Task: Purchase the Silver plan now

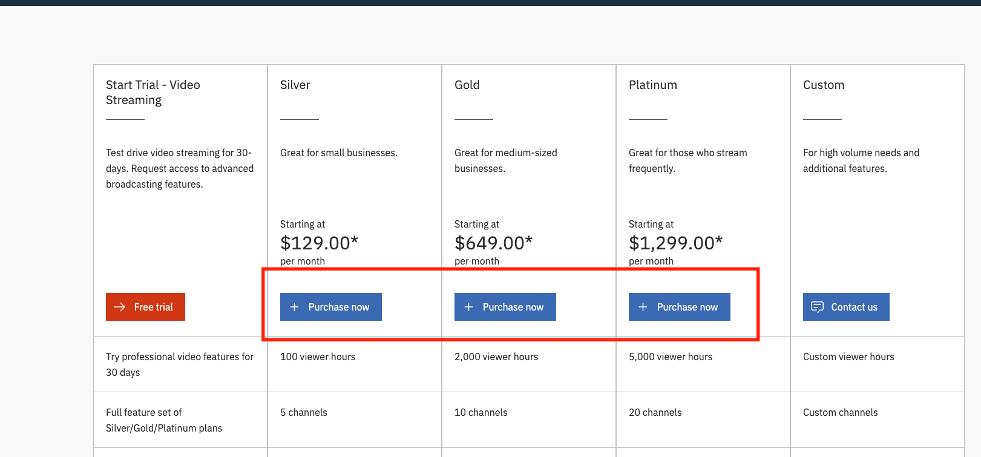Action: tap(331, 307)
